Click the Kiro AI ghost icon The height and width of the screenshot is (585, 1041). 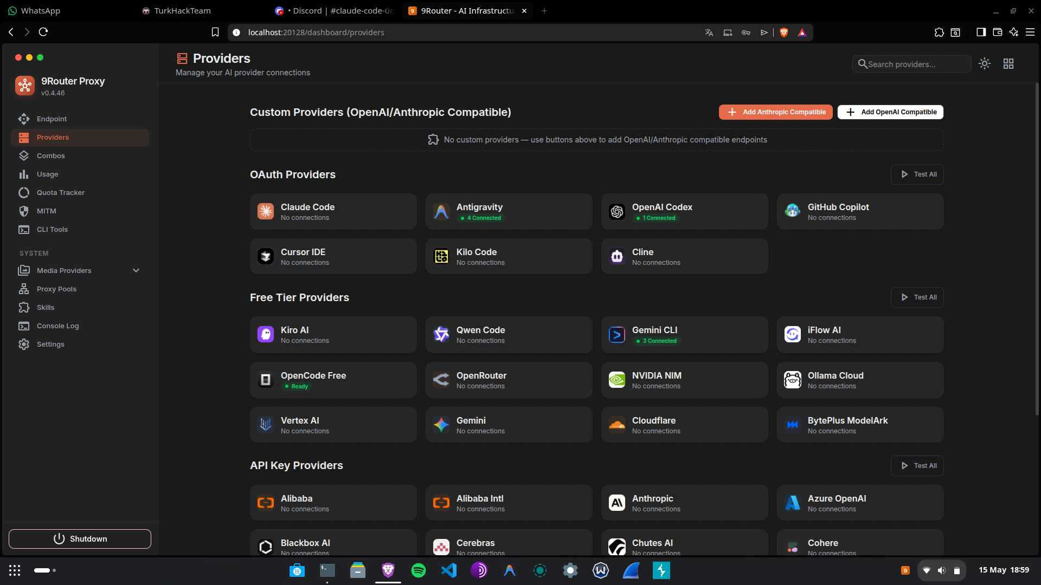(x=266, y=334)
